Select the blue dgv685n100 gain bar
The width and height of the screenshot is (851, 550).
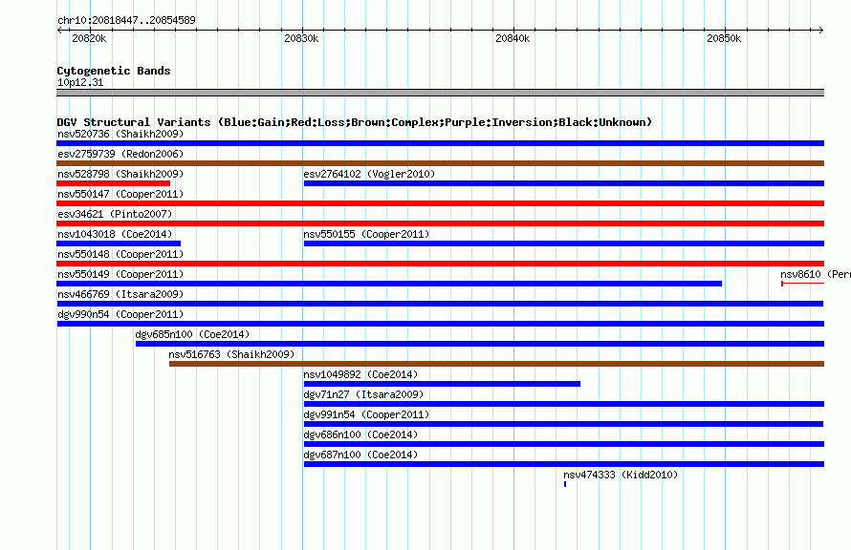(480, 344)
